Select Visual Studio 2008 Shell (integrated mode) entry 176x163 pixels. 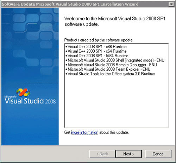(115, 60)
